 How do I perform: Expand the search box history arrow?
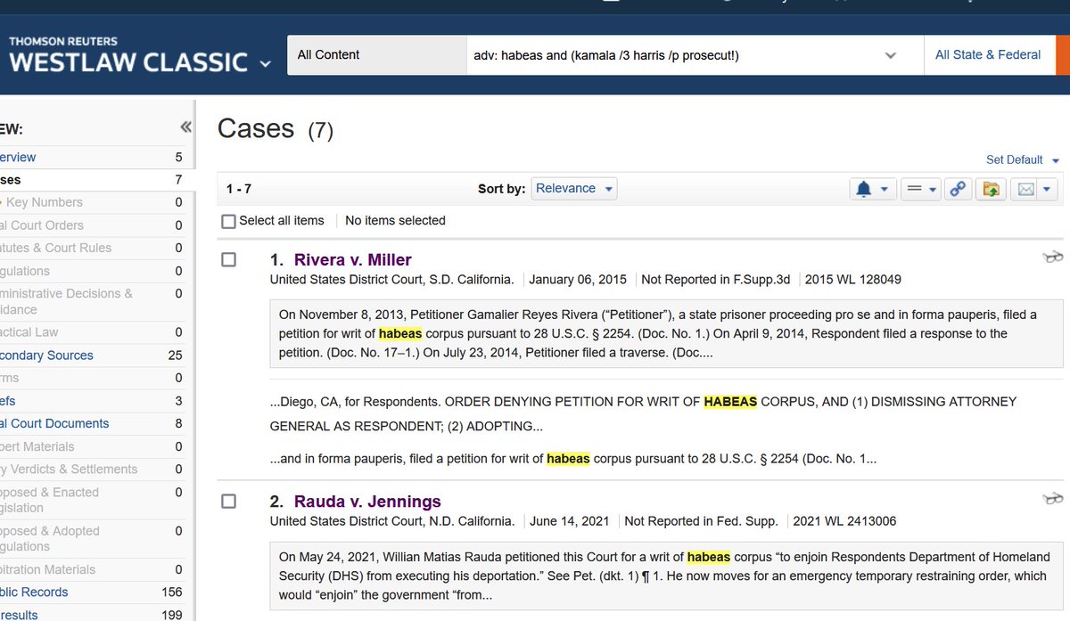pos(890,55)
